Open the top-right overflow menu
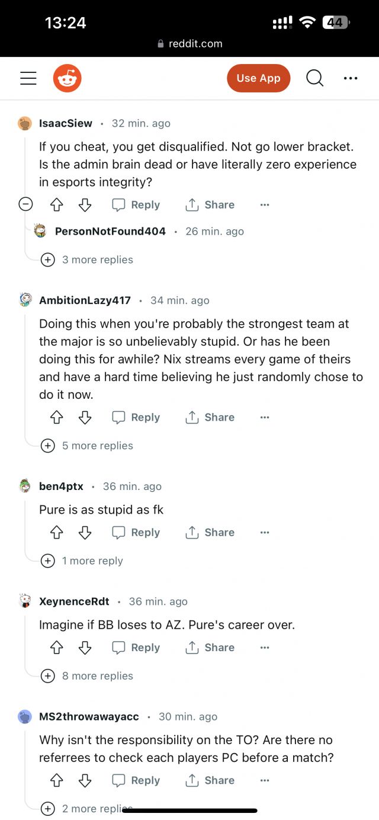The width and height of the screenshot is (379, 820). click(x=351, y=78)
